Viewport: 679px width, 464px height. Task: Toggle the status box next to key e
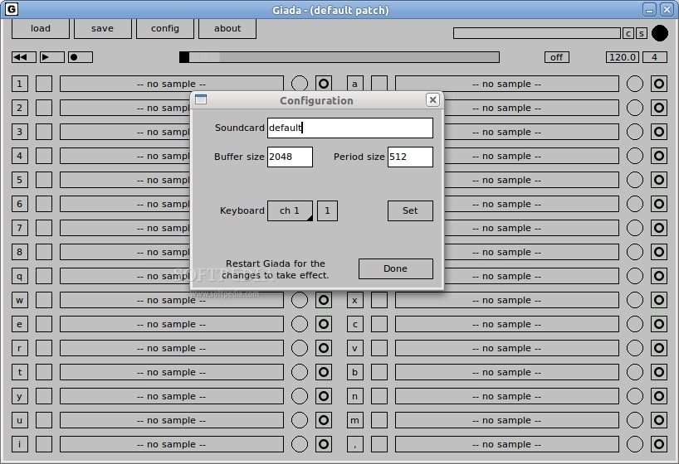[44, 324]
